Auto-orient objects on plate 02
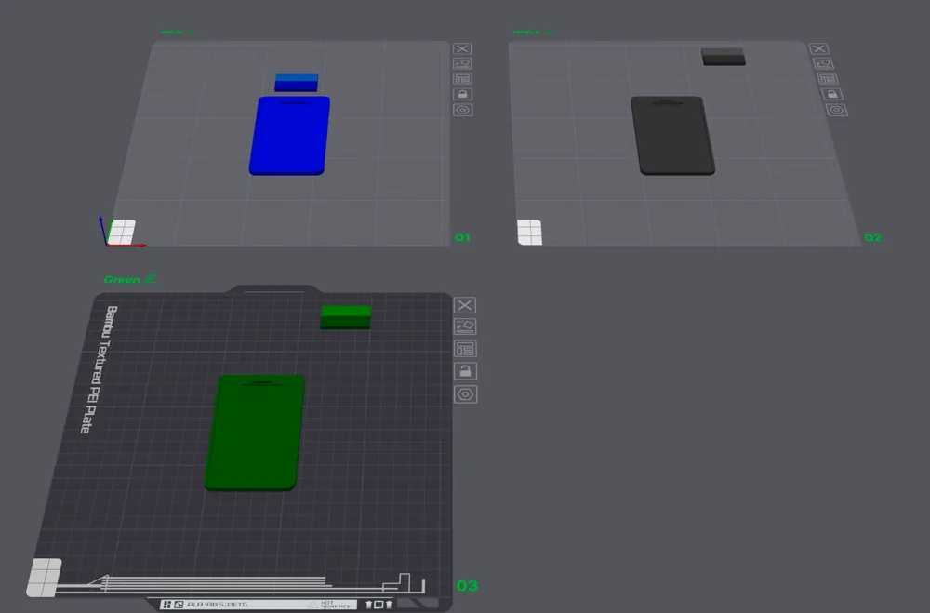The width and height of the screenshot is (930, 613). pyautogui.click(x=822, y=63)
